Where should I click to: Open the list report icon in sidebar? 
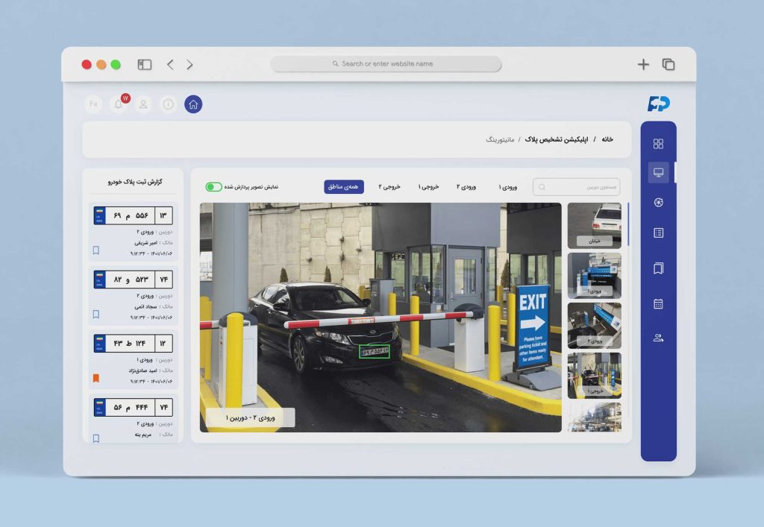tap(658, 233)
